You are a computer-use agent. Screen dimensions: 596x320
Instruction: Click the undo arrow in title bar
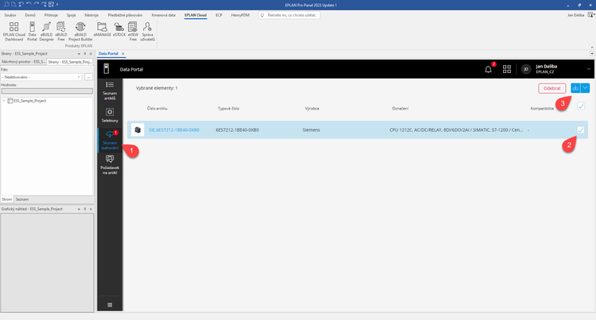pyautogui.click(x=29, y=5)
